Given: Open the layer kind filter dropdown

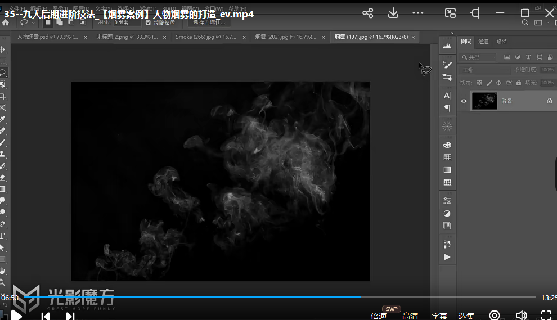Looking at the screenshot, I should [x=478, y=57].
